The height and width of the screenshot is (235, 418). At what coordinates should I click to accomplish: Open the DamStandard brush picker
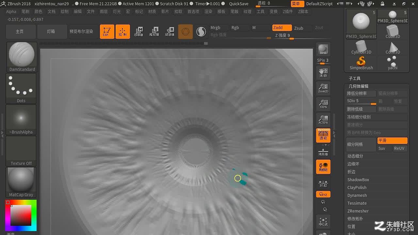(x=22, y=57)
